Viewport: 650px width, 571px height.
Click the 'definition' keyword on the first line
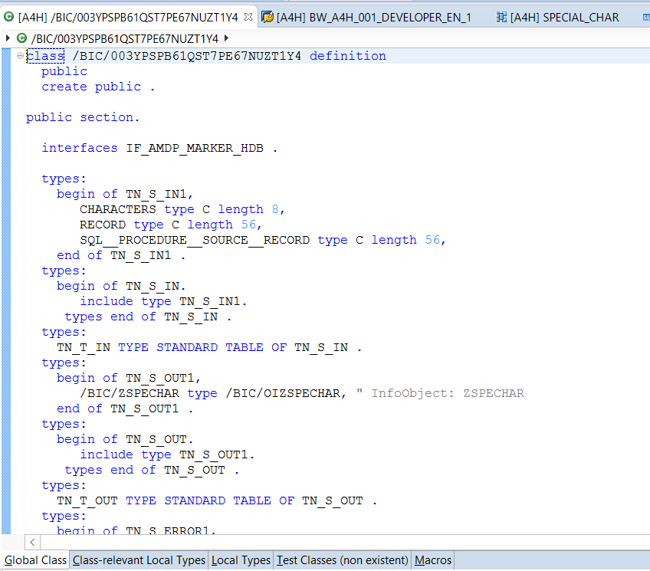347,56
